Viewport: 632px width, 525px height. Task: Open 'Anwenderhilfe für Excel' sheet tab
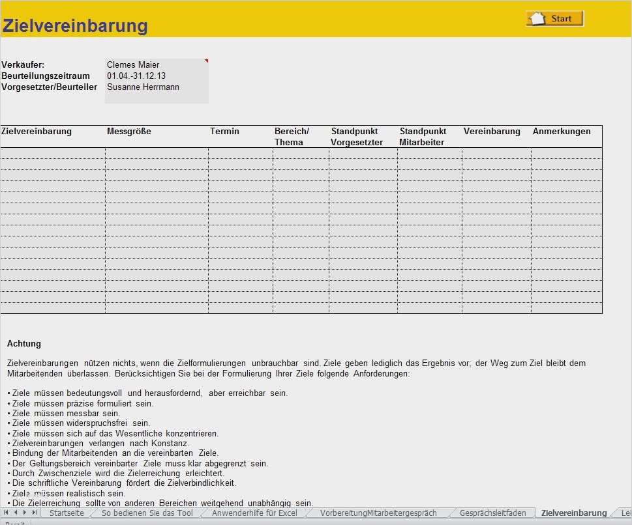click(x=254, y=513)
